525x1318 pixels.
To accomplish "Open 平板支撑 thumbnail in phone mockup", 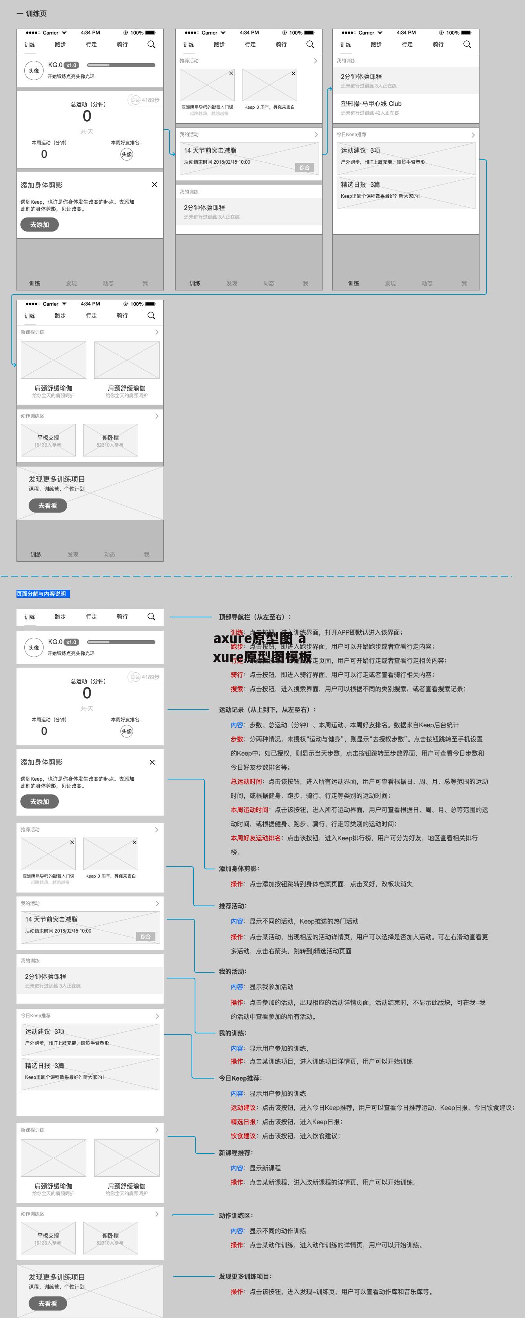I will [48, 440].
